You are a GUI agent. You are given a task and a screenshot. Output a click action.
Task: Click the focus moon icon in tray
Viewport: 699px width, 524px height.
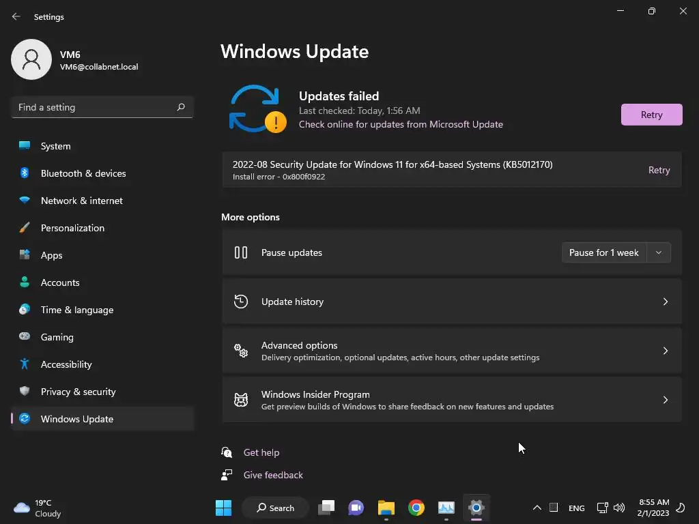tap(681, 508)
